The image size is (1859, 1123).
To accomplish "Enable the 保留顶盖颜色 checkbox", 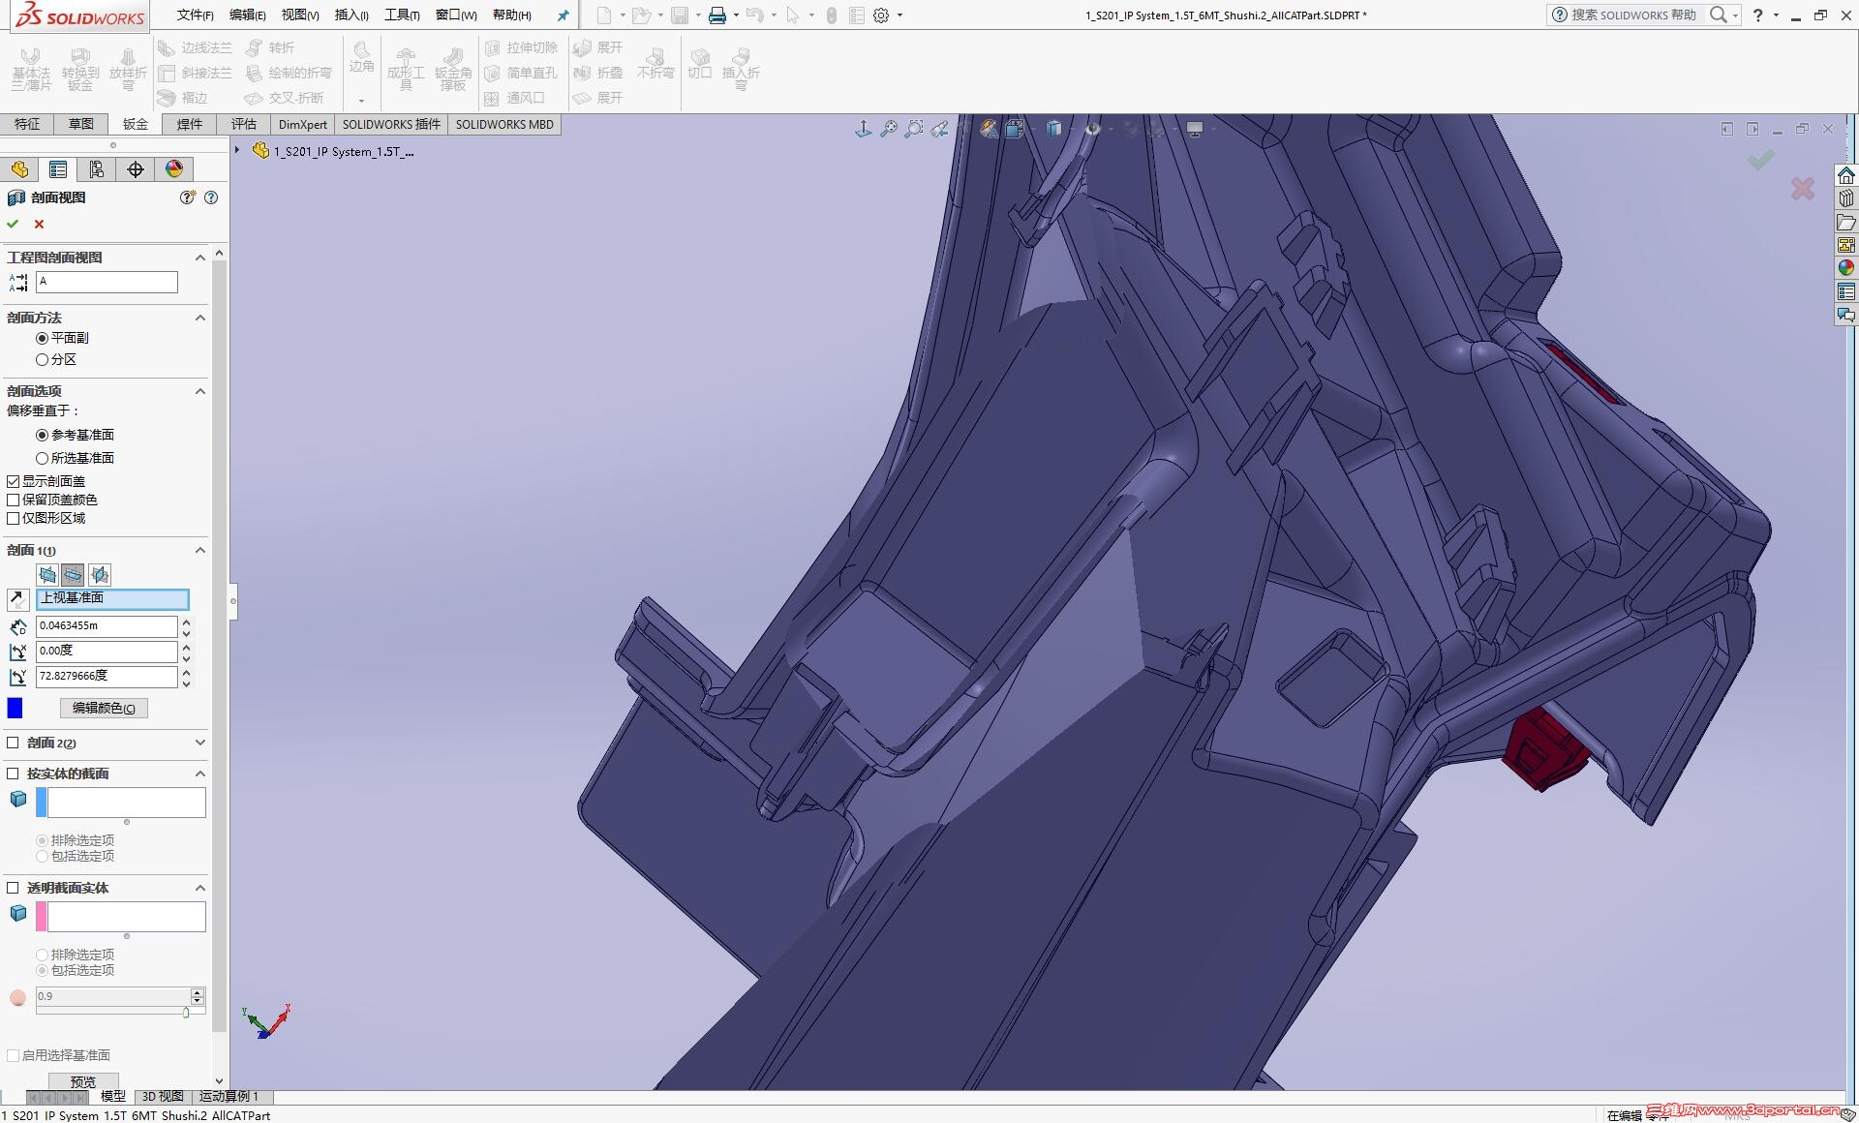I will point(14,500).
